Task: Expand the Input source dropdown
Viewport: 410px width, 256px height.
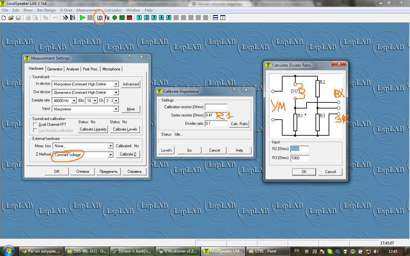Action: click(x=116, y=109)
